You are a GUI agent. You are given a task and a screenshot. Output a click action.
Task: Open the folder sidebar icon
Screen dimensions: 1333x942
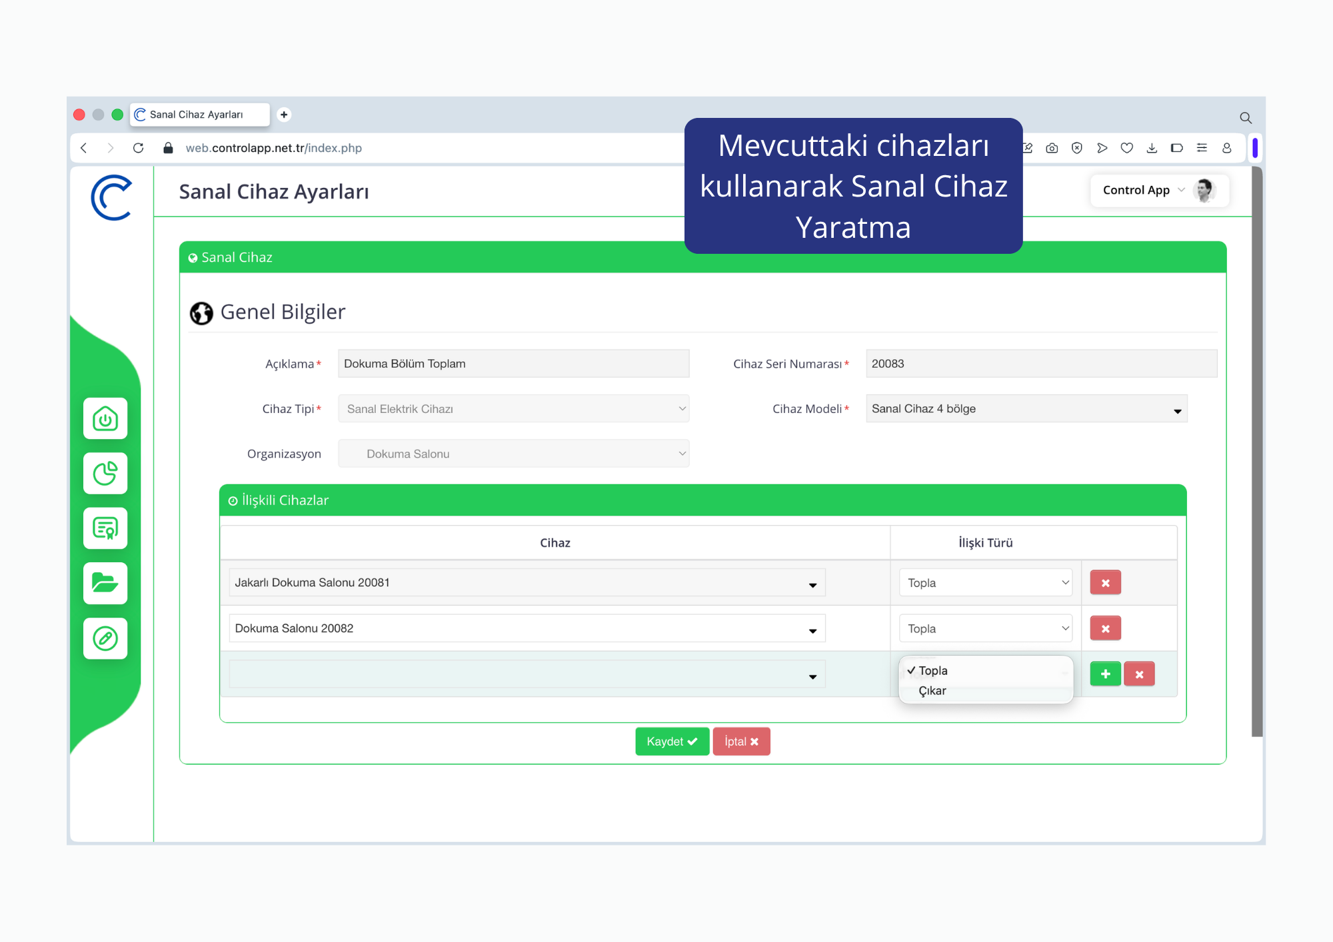coord(105,583)
